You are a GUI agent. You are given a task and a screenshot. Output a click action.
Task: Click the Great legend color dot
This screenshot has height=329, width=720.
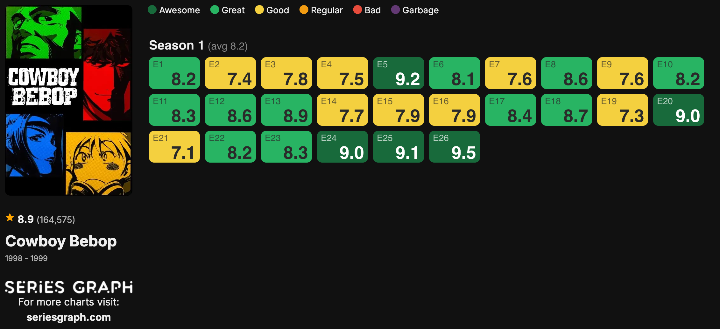[214, 10]
